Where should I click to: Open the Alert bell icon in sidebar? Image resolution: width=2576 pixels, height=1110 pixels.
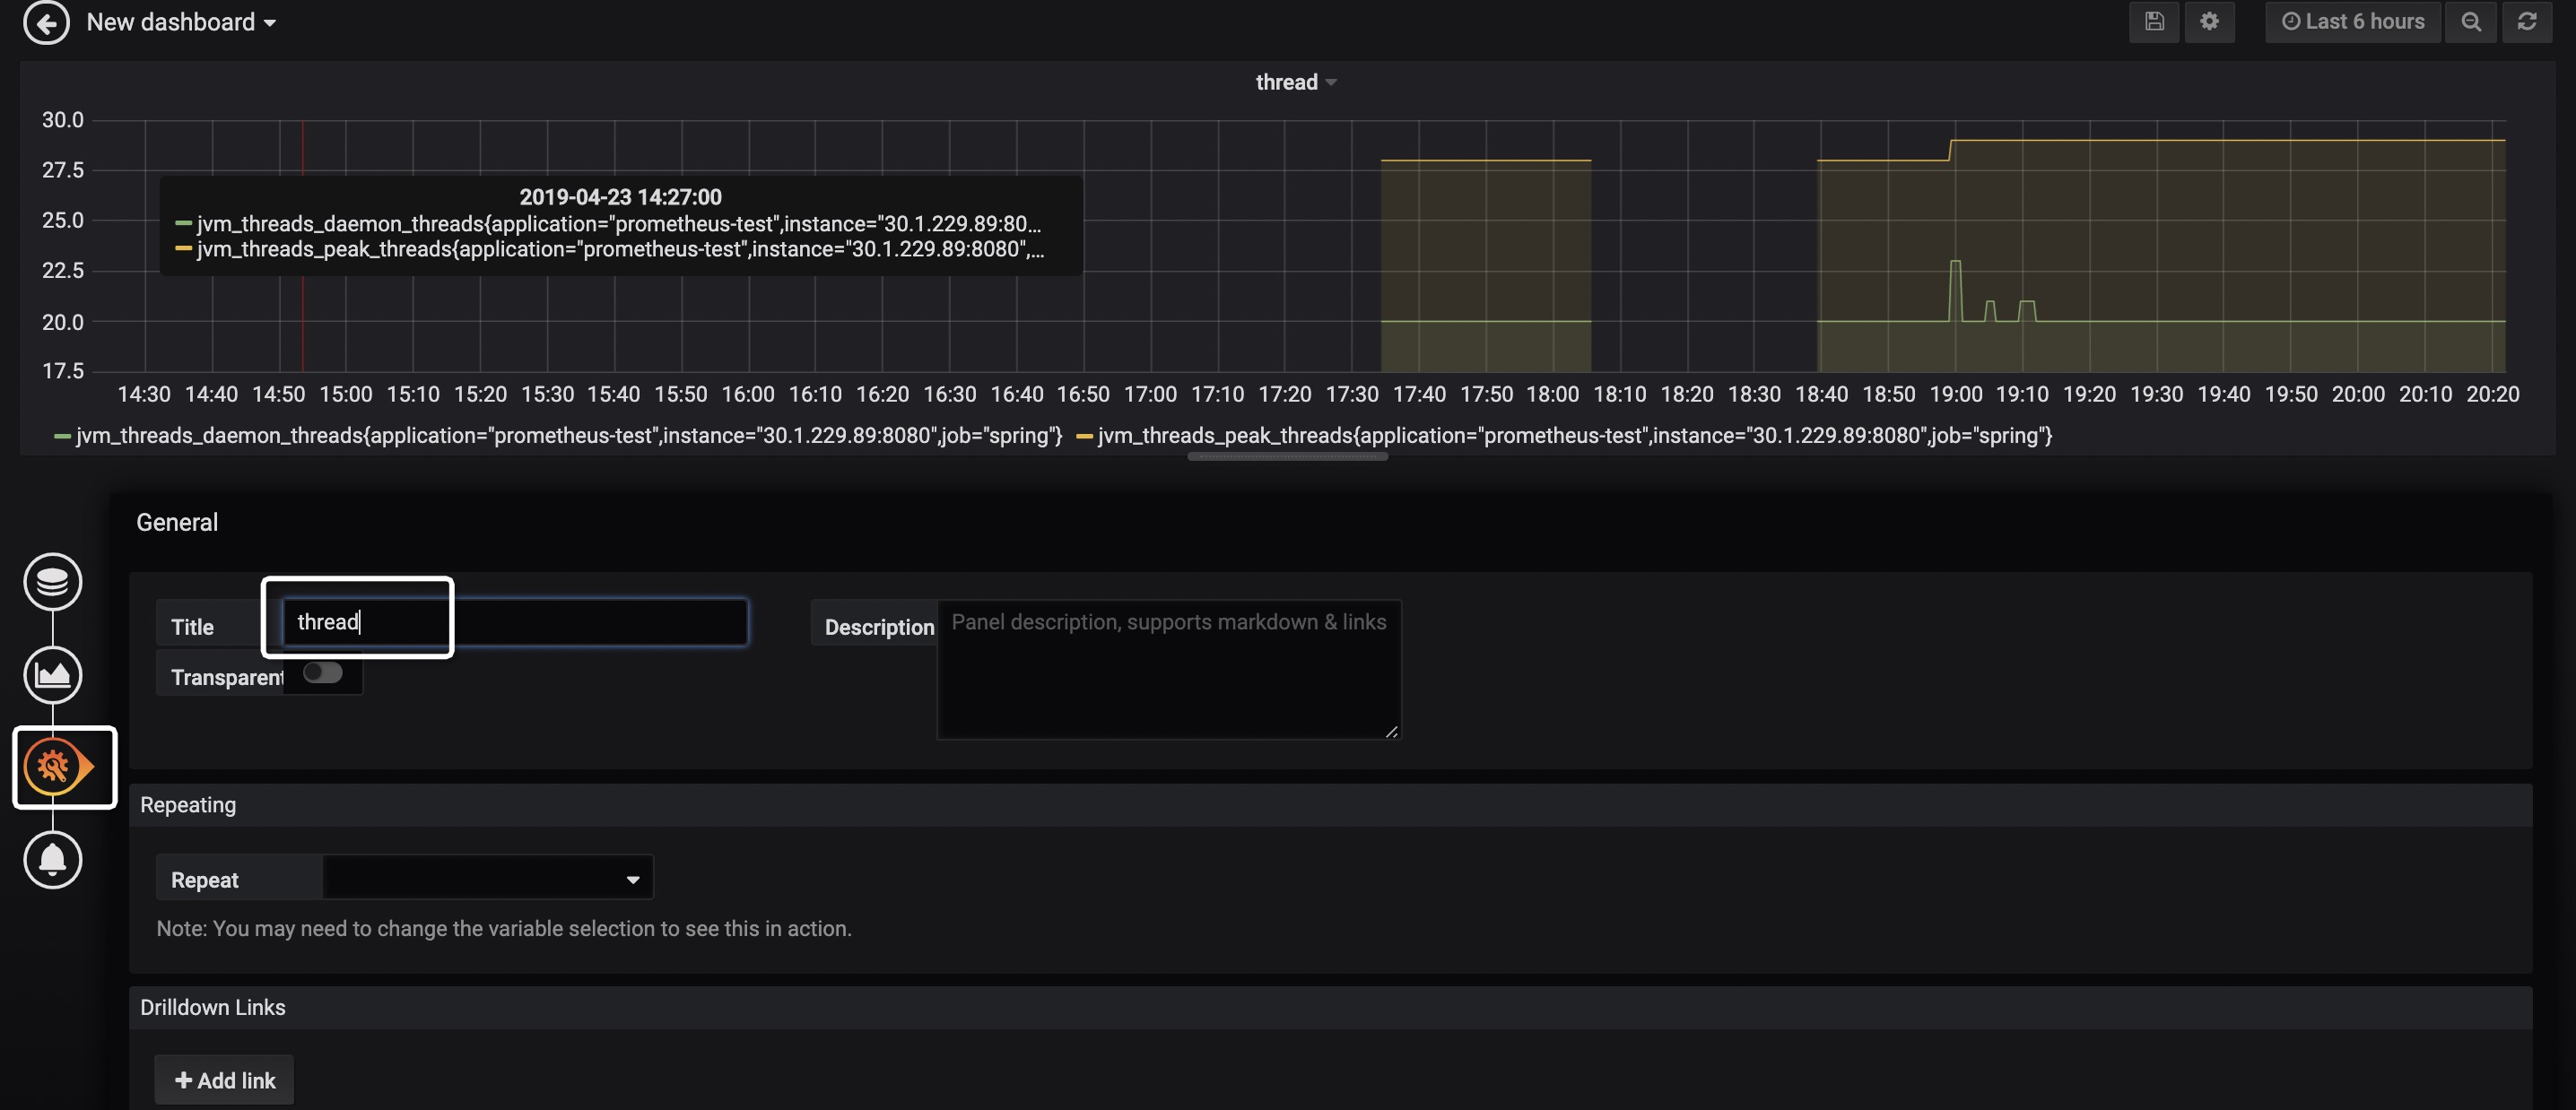[52, 859]
